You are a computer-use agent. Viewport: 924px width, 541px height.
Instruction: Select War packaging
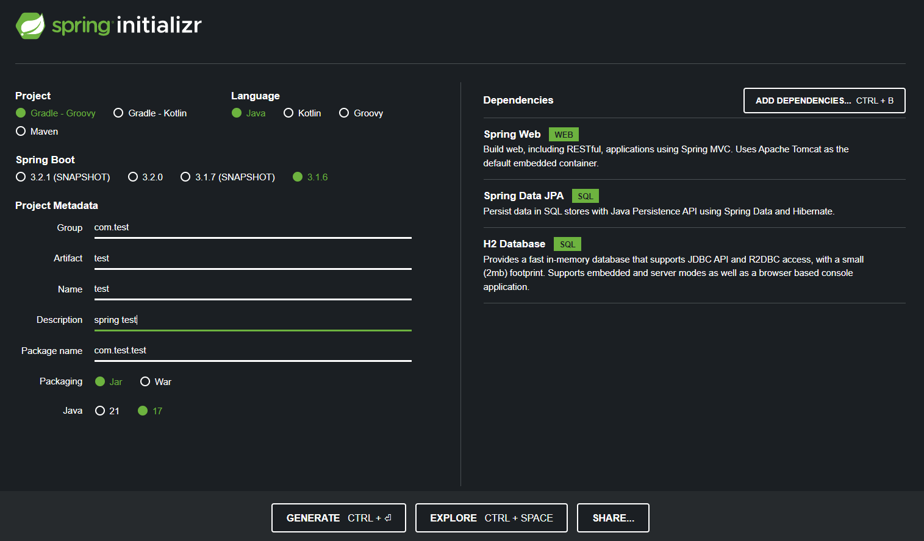[156, 382]
